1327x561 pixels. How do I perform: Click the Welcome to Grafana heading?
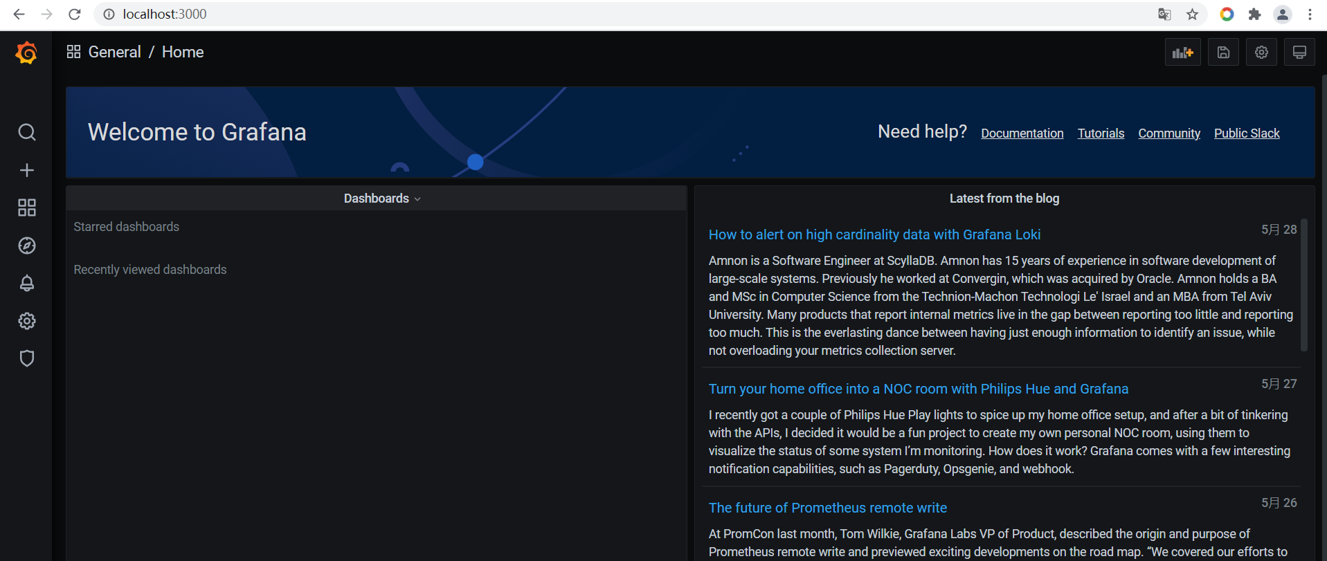(x=197, y=132)
